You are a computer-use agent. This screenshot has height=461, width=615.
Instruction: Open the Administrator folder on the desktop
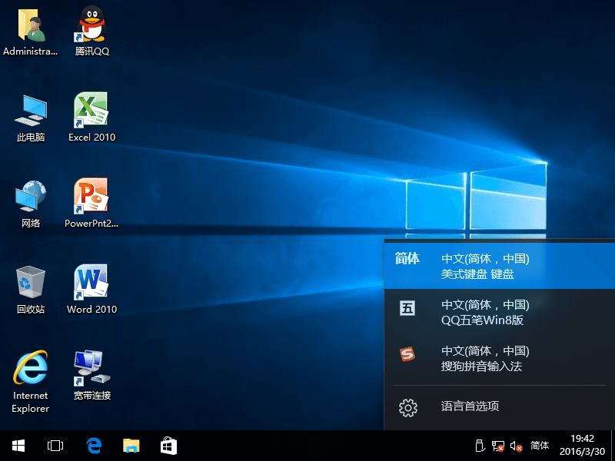pyautogui.click(x=31, y=27)
